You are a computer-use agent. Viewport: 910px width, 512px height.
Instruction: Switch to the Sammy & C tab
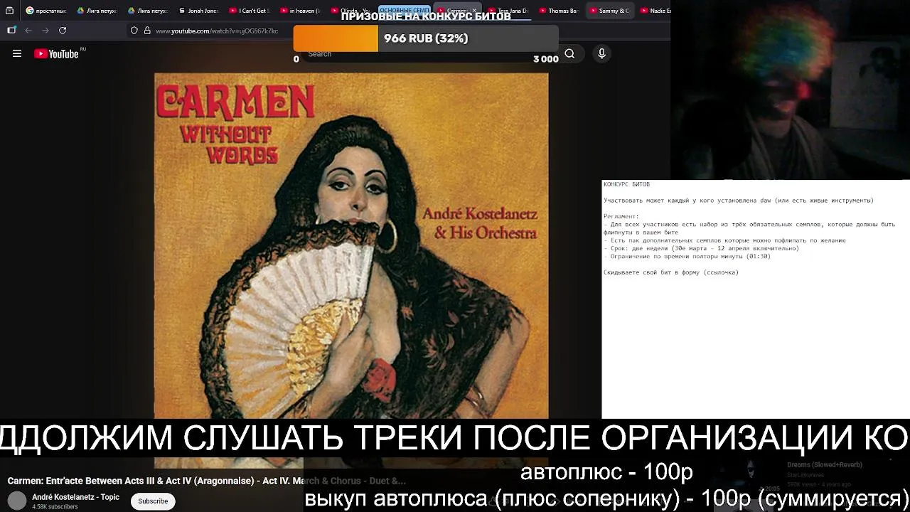[x=609, y=11]
